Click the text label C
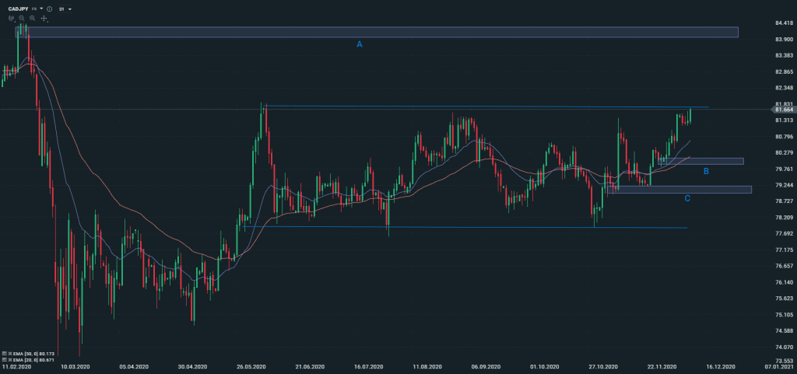Image resolution: width=797 pixels, height=374 pixels. 687,198
